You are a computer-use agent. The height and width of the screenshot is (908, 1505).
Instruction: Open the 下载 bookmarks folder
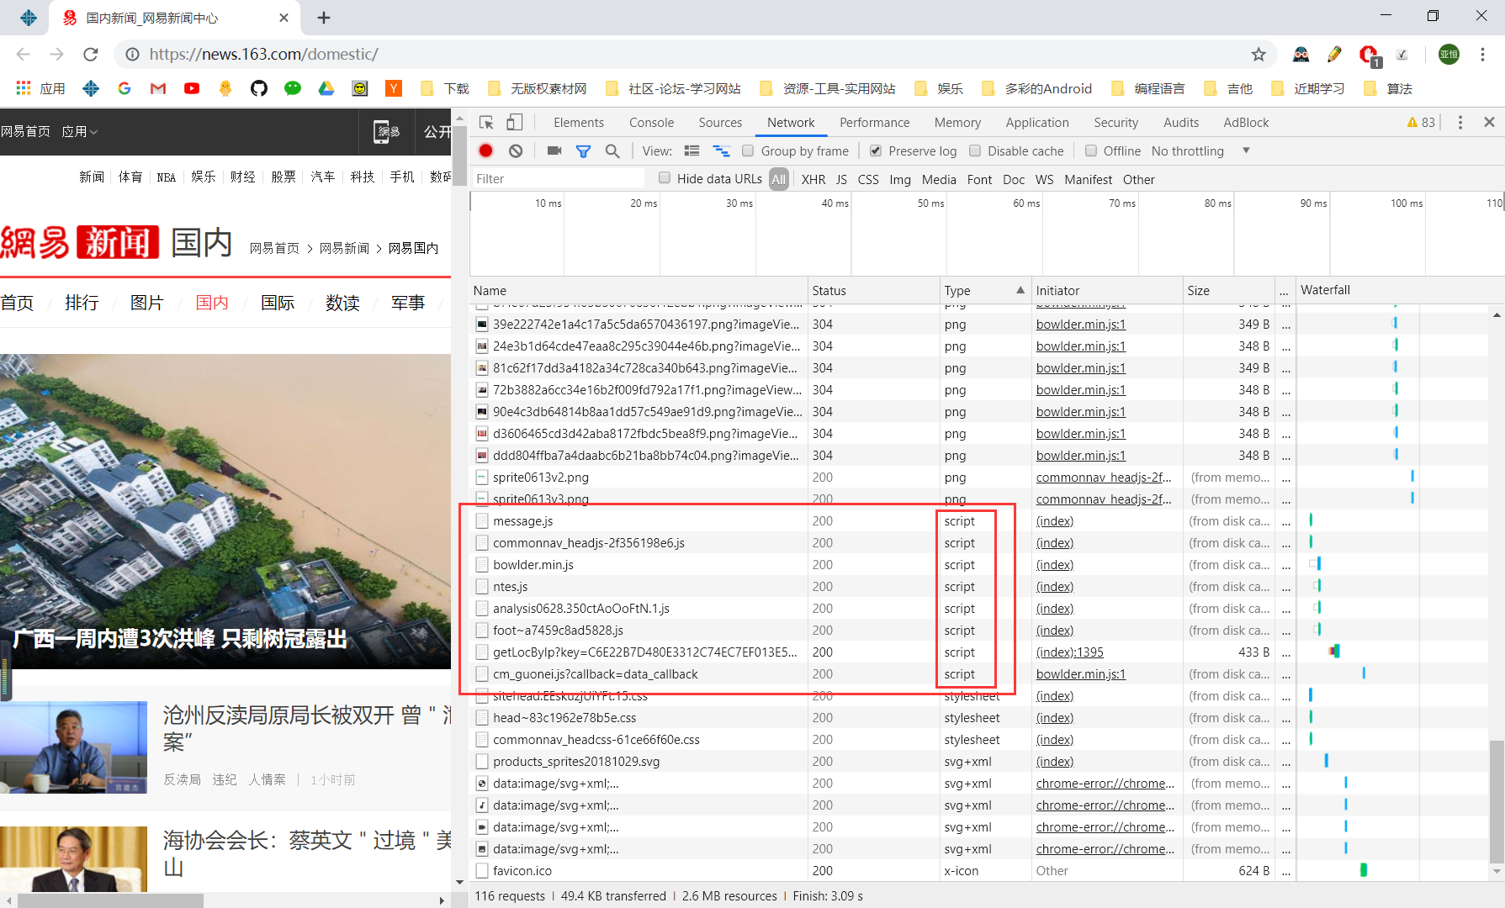pyautogui.click(x=444, y=88)
